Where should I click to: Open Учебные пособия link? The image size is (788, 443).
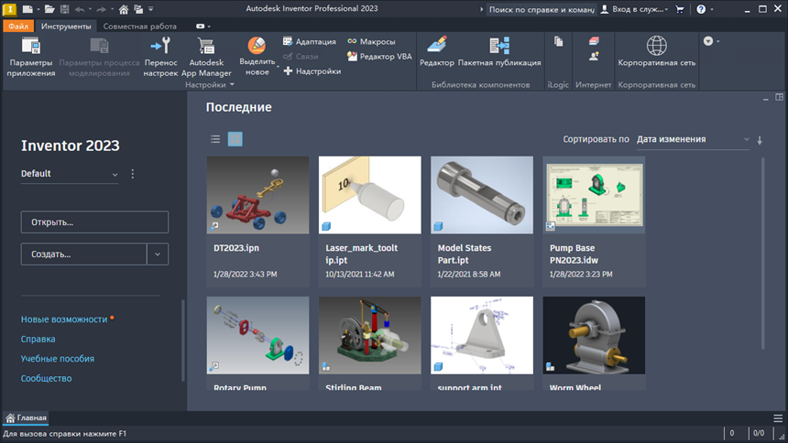click(x=58, y=359)
